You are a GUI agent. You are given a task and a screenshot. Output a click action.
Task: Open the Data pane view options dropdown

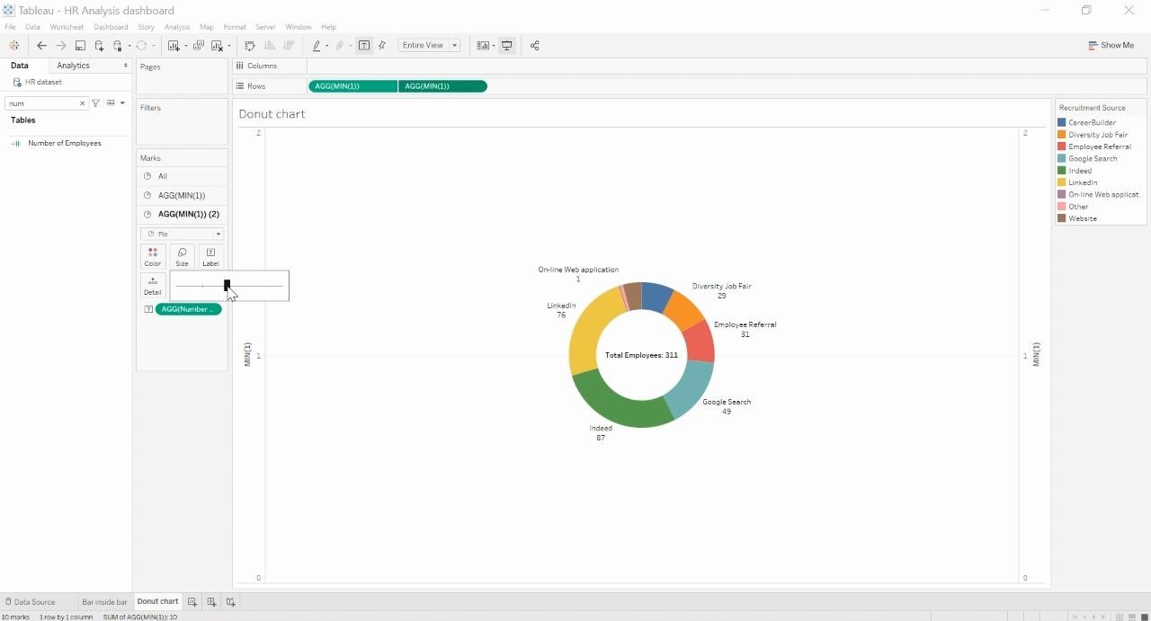122,103
